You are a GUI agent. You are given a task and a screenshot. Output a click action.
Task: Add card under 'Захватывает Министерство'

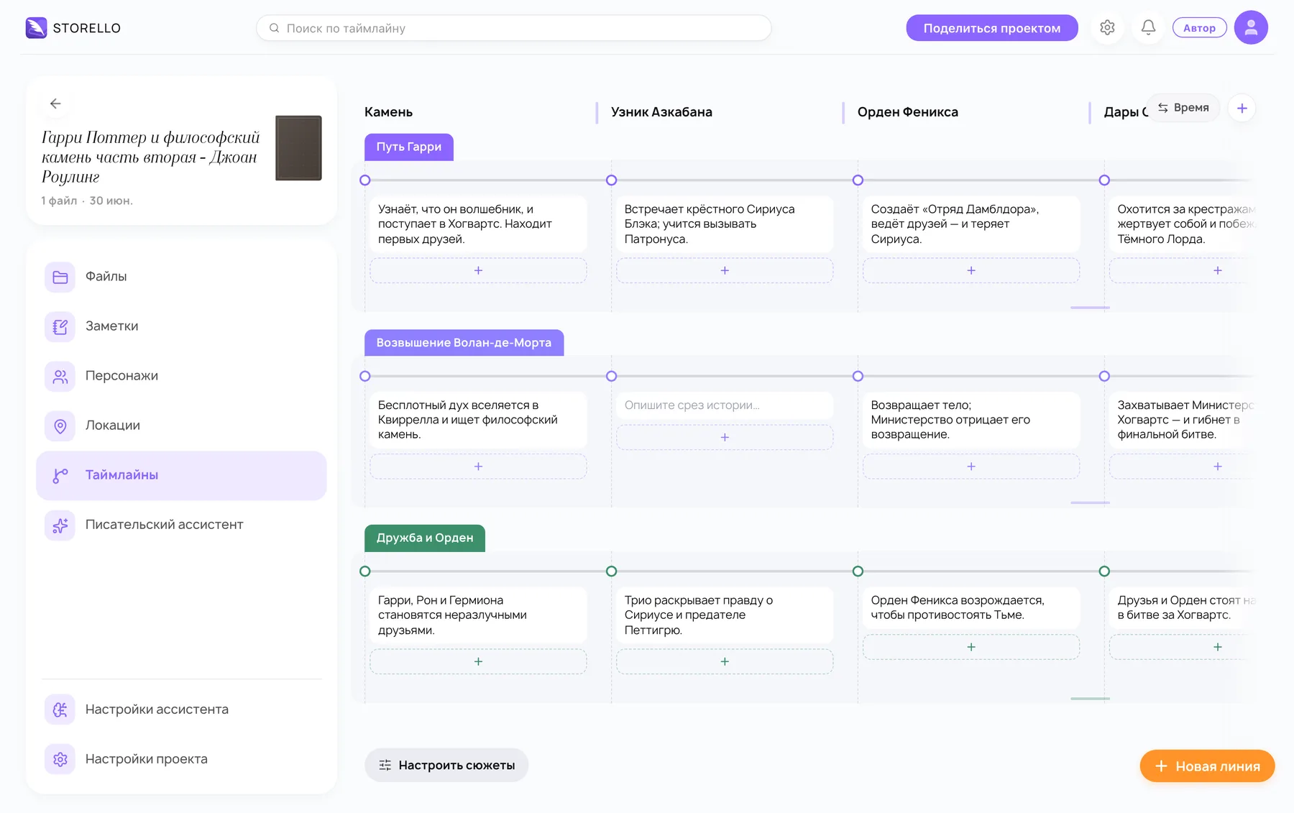[x=1217, y=467]
